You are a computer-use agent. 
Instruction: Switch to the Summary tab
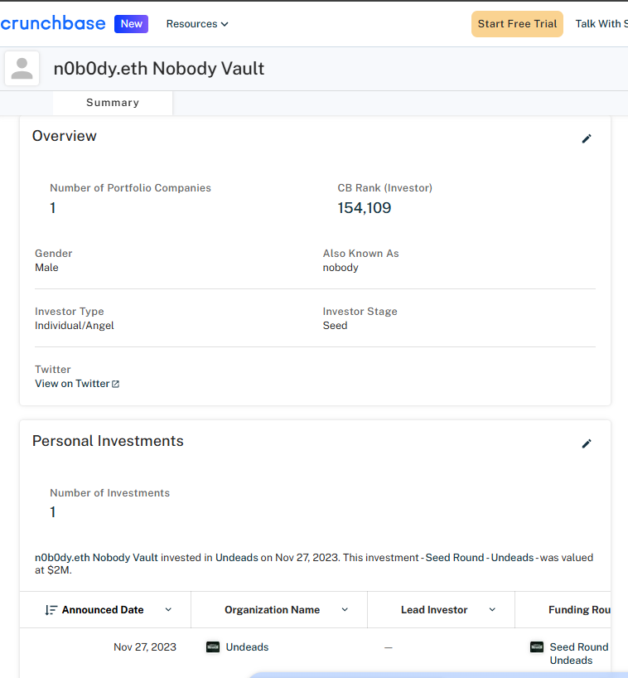point(113,103)
